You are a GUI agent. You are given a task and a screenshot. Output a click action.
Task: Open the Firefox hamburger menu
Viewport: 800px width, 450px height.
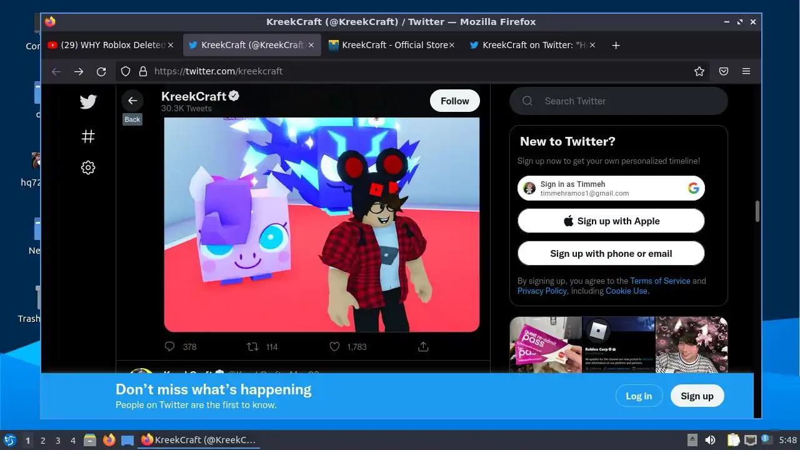click(746, 71)
